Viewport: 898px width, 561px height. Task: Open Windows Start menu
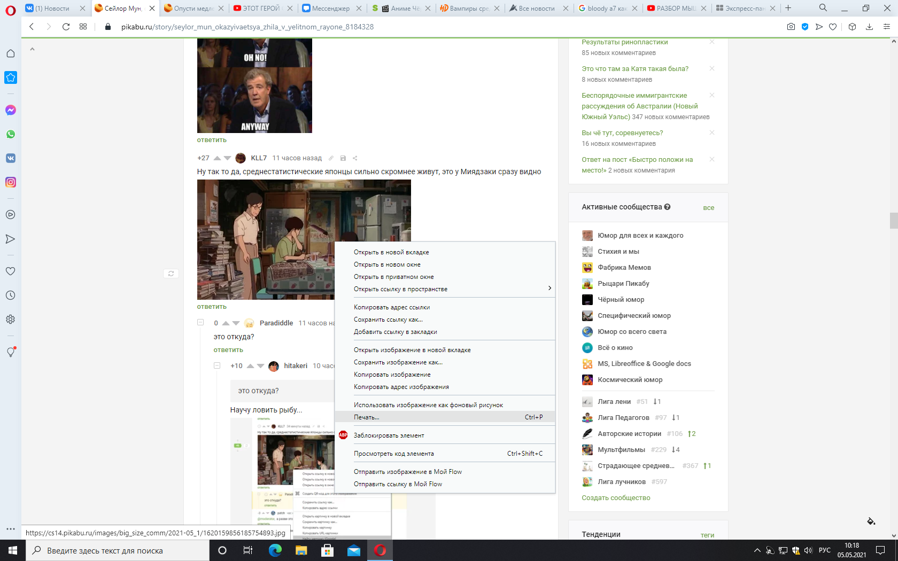click(x=13, y=550)
